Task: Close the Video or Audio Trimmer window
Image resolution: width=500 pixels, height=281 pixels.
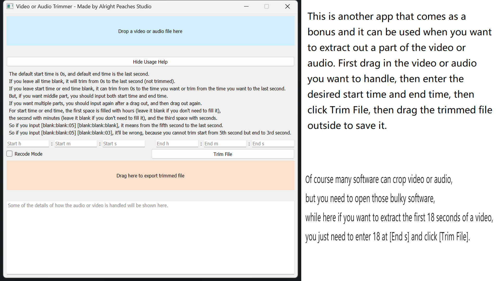Action: point(287,6)
